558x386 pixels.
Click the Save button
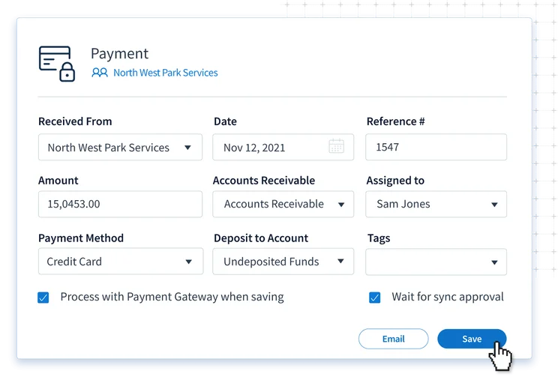point(472,339)
